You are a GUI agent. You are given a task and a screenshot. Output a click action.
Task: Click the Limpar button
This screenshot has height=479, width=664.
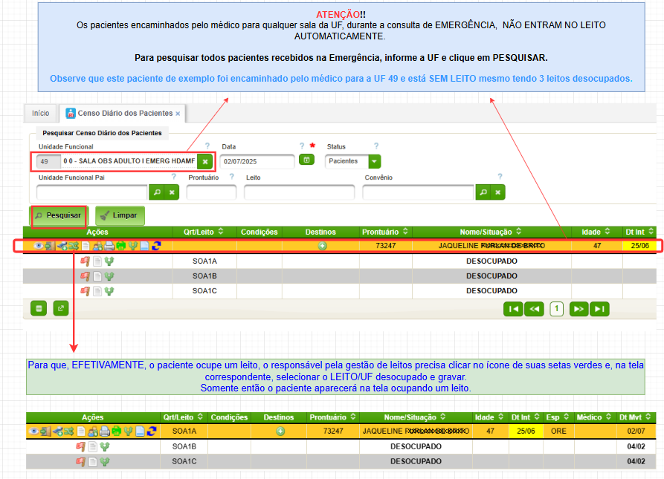(120, 215)
